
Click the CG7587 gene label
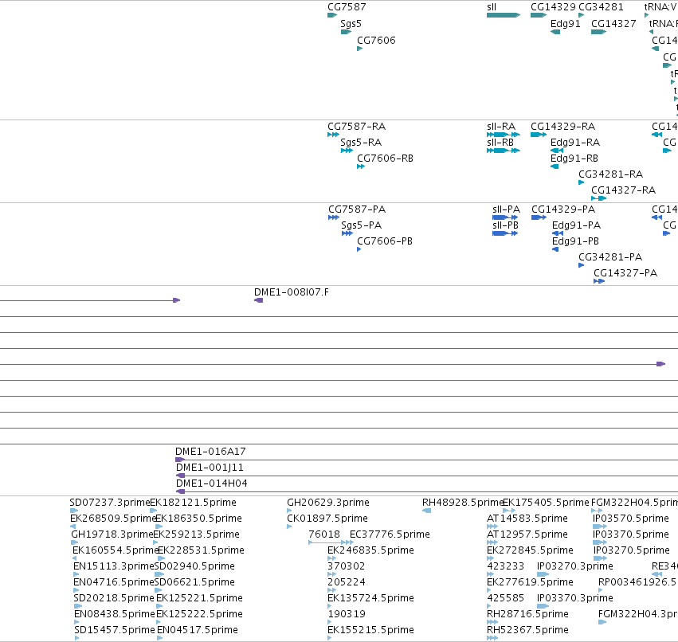tap(347, 7)
